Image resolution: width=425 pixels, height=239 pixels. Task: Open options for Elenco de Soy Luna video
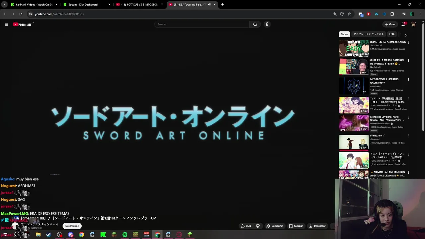click(x=409, y=117)
